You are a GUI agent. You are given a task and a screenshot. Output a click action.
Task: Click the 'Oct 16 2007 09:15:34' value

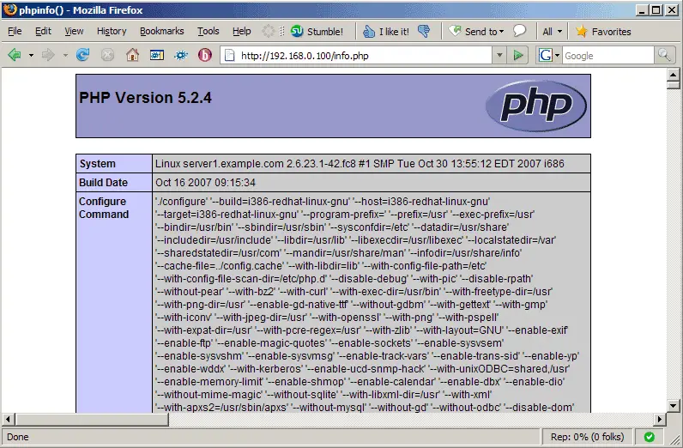tap(205, 183)
